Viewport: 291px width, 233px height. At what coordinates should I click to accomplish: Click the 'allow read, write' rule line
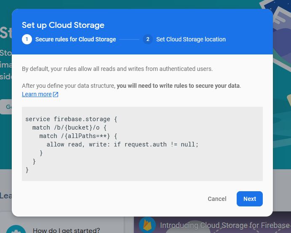pyautogui.click(x=123, y=144)
